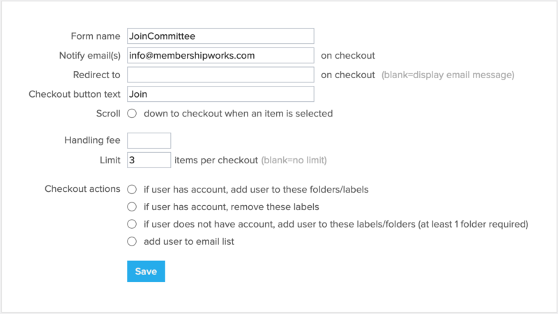
Task: Click the empty Redirect to input box
Action: [220, 75]
